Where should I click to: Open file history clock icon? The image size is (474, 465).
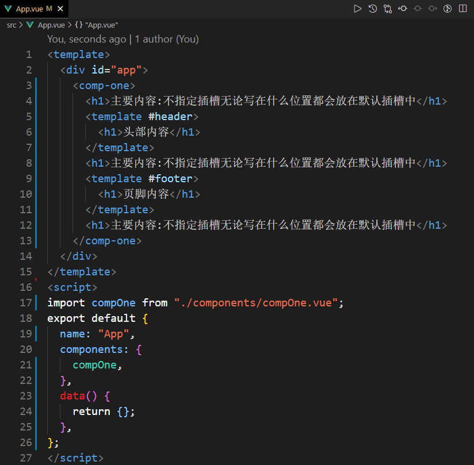[372, 9]
